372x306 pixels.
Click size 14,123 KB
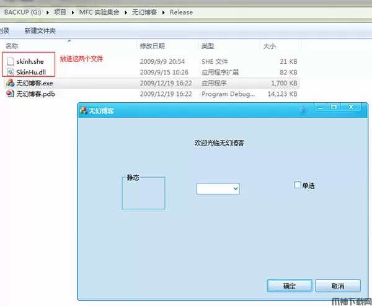pyautogui.click(x=283, y=94)
